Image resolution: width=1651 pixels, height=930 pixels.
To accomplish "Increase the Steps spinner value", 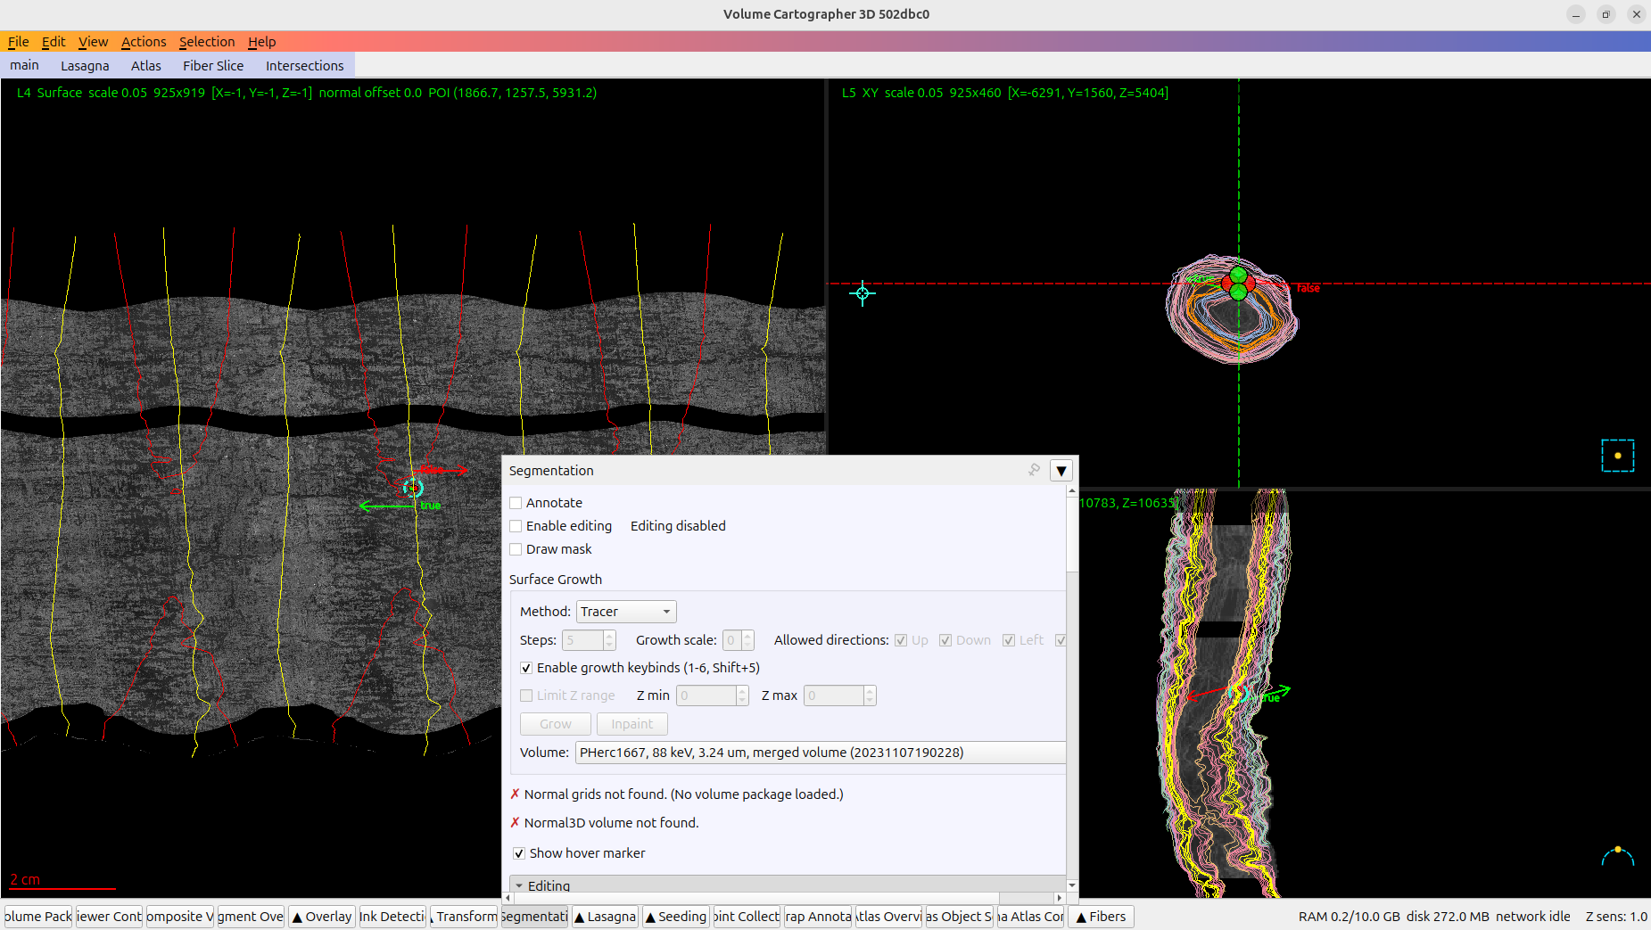I will [x=610, y=635].
